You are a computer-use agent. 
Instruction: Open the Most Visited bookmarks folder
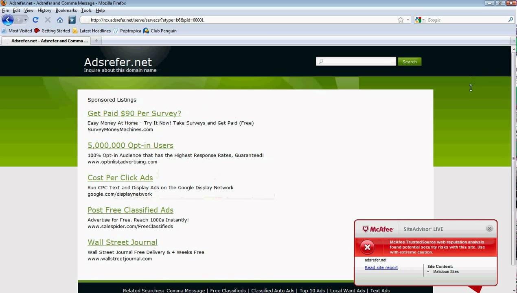coord(17,31)
